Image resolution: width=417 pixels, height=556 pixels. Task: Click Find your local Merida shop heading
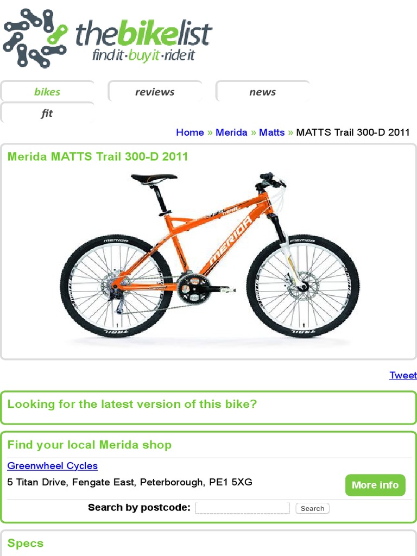coord(90,445)
